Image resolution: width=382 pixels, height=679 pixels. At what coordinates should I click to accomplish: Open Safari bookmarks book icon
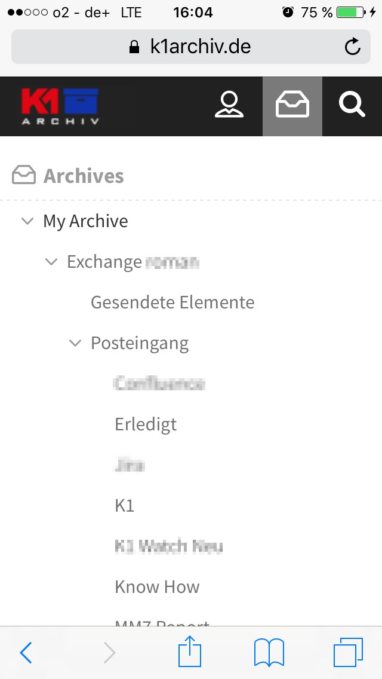tap(269, 653)
